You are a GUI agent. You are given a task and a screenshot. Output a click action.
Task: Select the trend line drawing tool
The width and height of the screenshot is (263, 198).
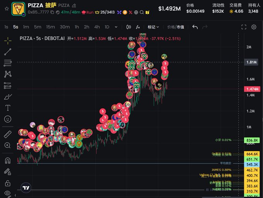8,52
